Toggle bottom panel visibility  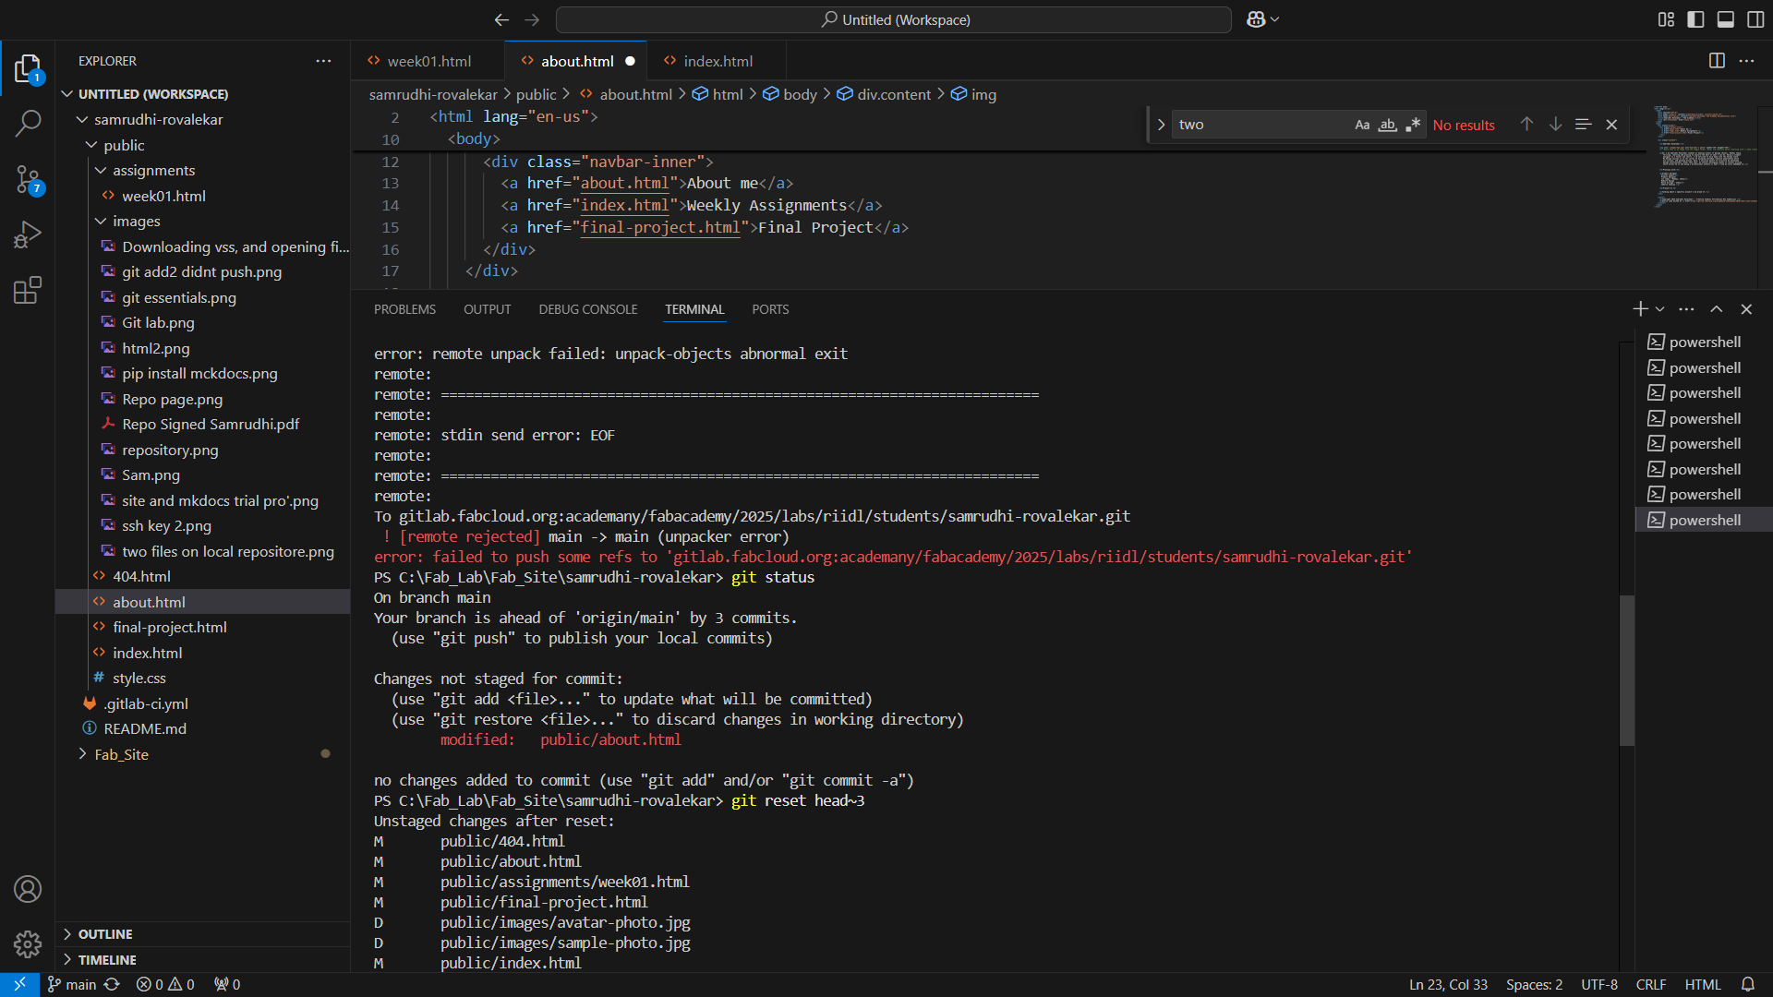[x=1725, y=19]
